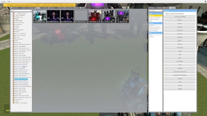Open the Drawing menu in top bar
This screenshot has width=207, height=116.
pyautogui.click(x=4, y=2)
